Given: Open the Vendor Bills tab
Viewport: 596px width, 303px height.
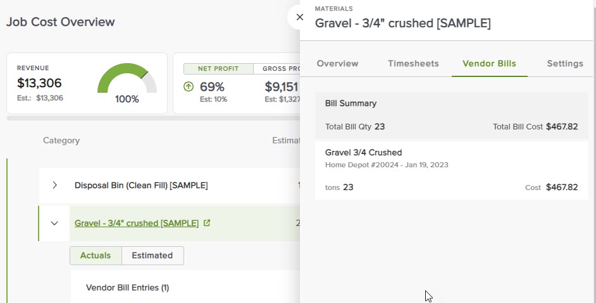Looking at the screenshot, I should (489, 64).
